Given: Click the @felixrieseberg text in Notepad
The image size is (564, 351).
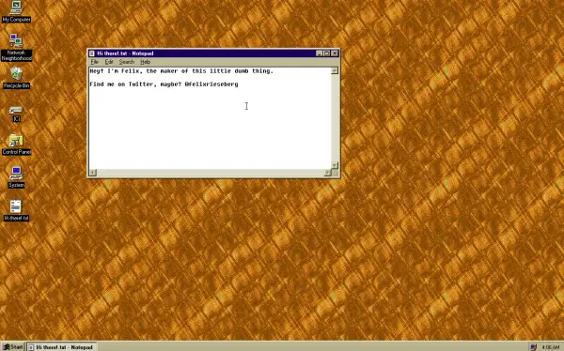Looking at the screenshot, I should pos(211,84).
